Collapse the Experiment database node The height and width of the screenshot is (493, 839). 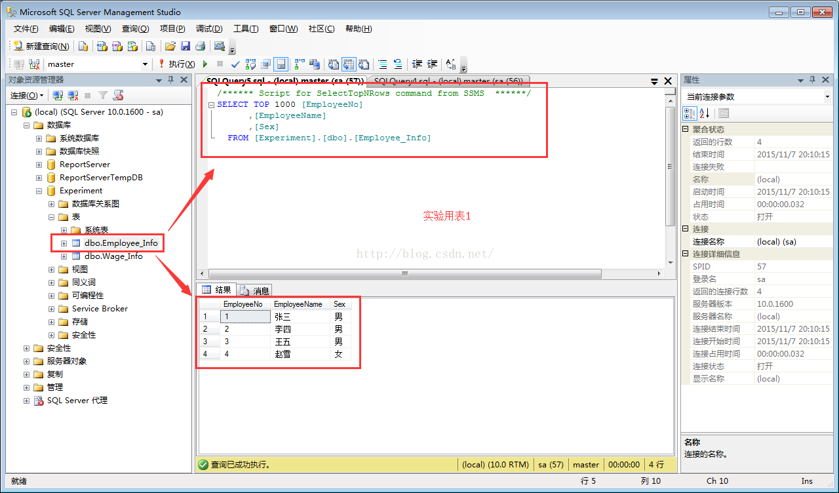point(39,191)
